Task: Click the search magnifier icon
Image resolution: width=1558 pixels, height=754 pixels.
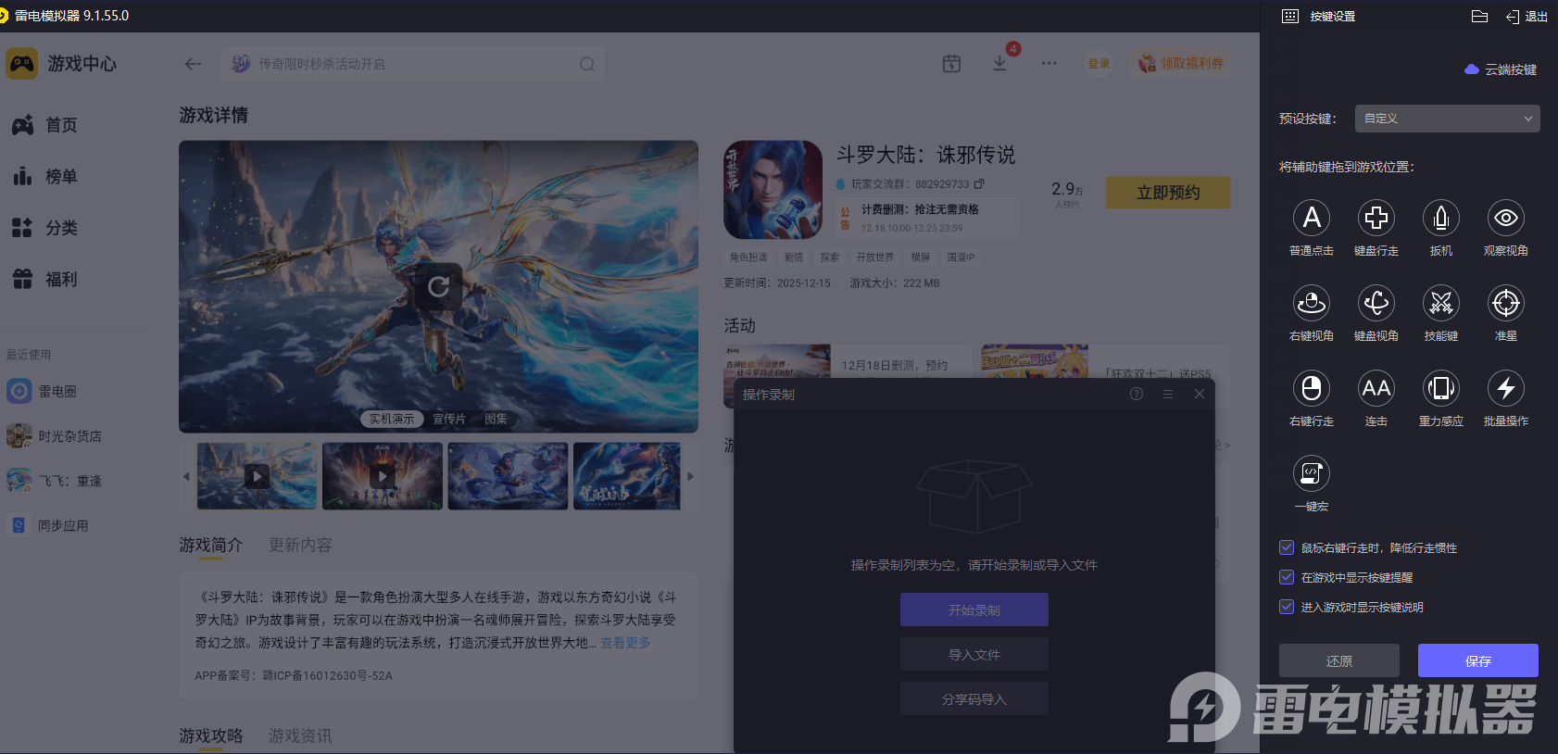Action: (x=587, y=64)
